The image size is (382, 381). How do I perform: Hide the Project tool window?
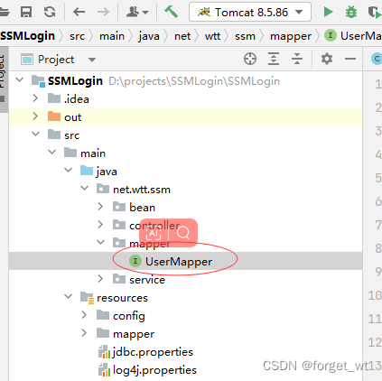[x=350, y=59]
